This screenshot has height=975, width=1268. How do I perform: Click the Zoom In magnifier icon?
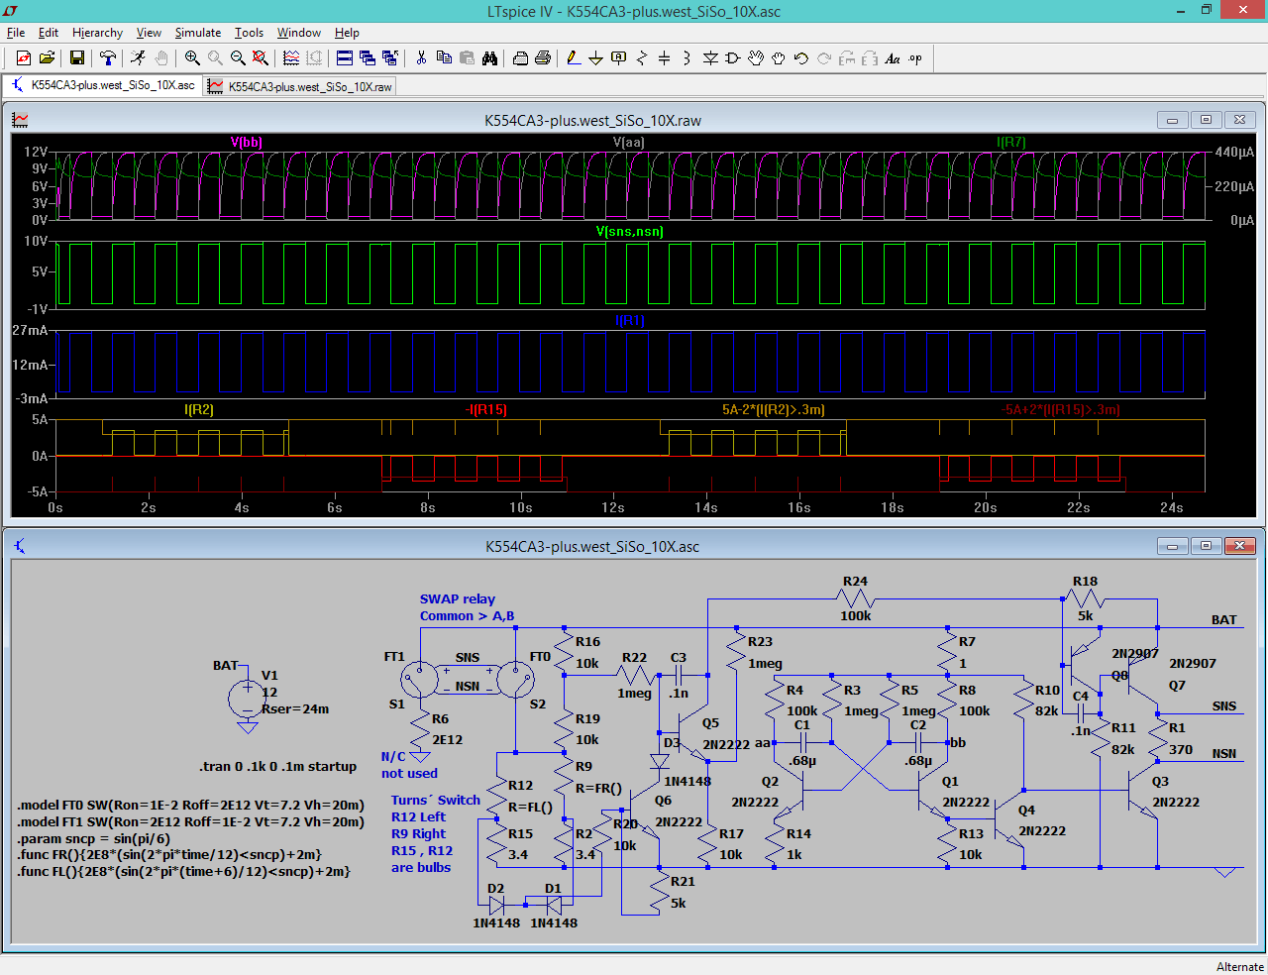[192, 58]
